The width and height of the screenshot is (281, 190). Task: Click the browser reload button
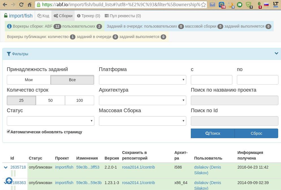point(21,5)
